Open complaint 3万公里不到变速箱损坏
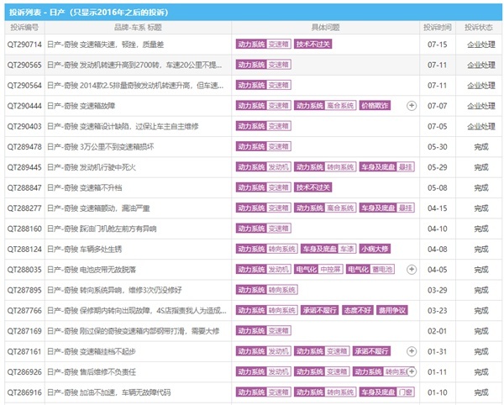 pyautogui.click(x=101, y=147)
